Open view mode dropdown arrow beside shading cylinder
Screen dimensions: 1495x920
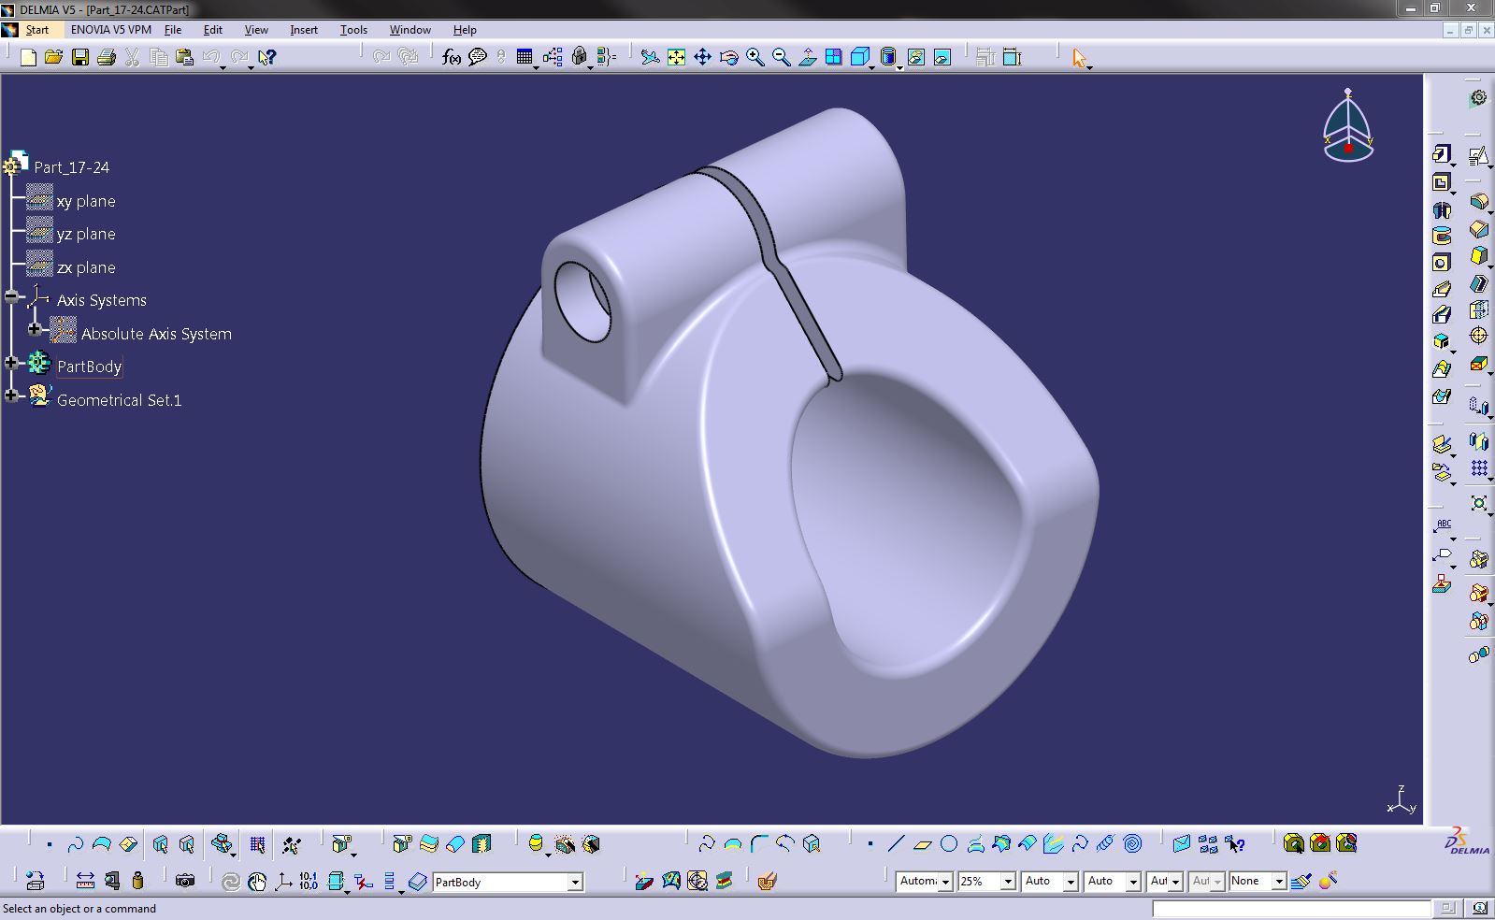click(x=899, y=66)
